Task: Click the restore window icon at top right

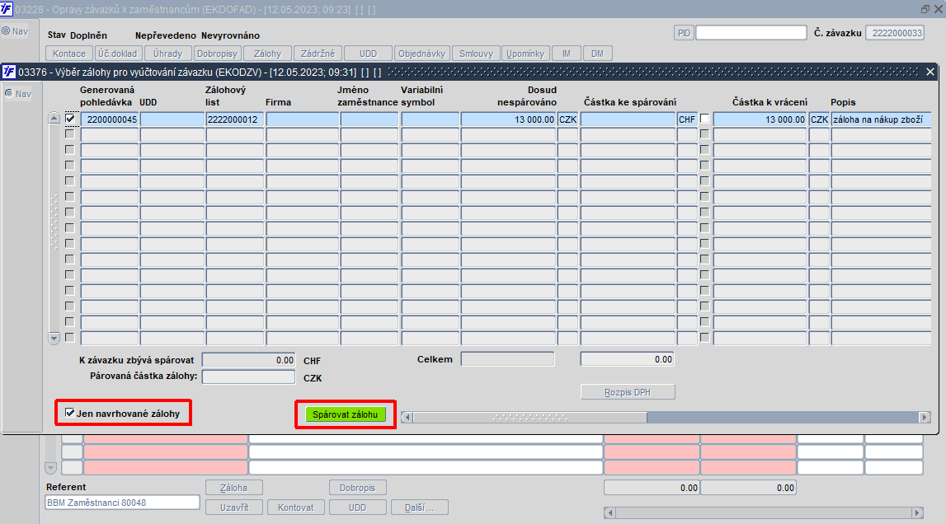Action: click(x=925, y=9)
